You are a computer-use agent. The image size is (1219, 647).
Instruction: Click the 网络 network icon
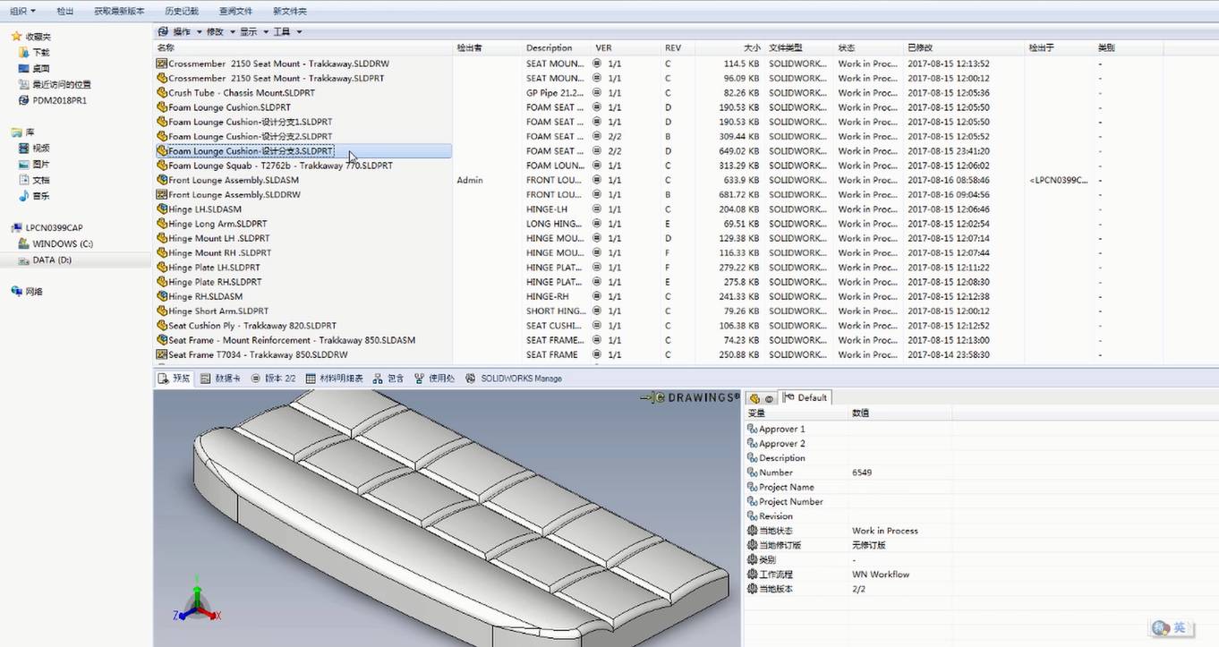[x=16, y=291]
